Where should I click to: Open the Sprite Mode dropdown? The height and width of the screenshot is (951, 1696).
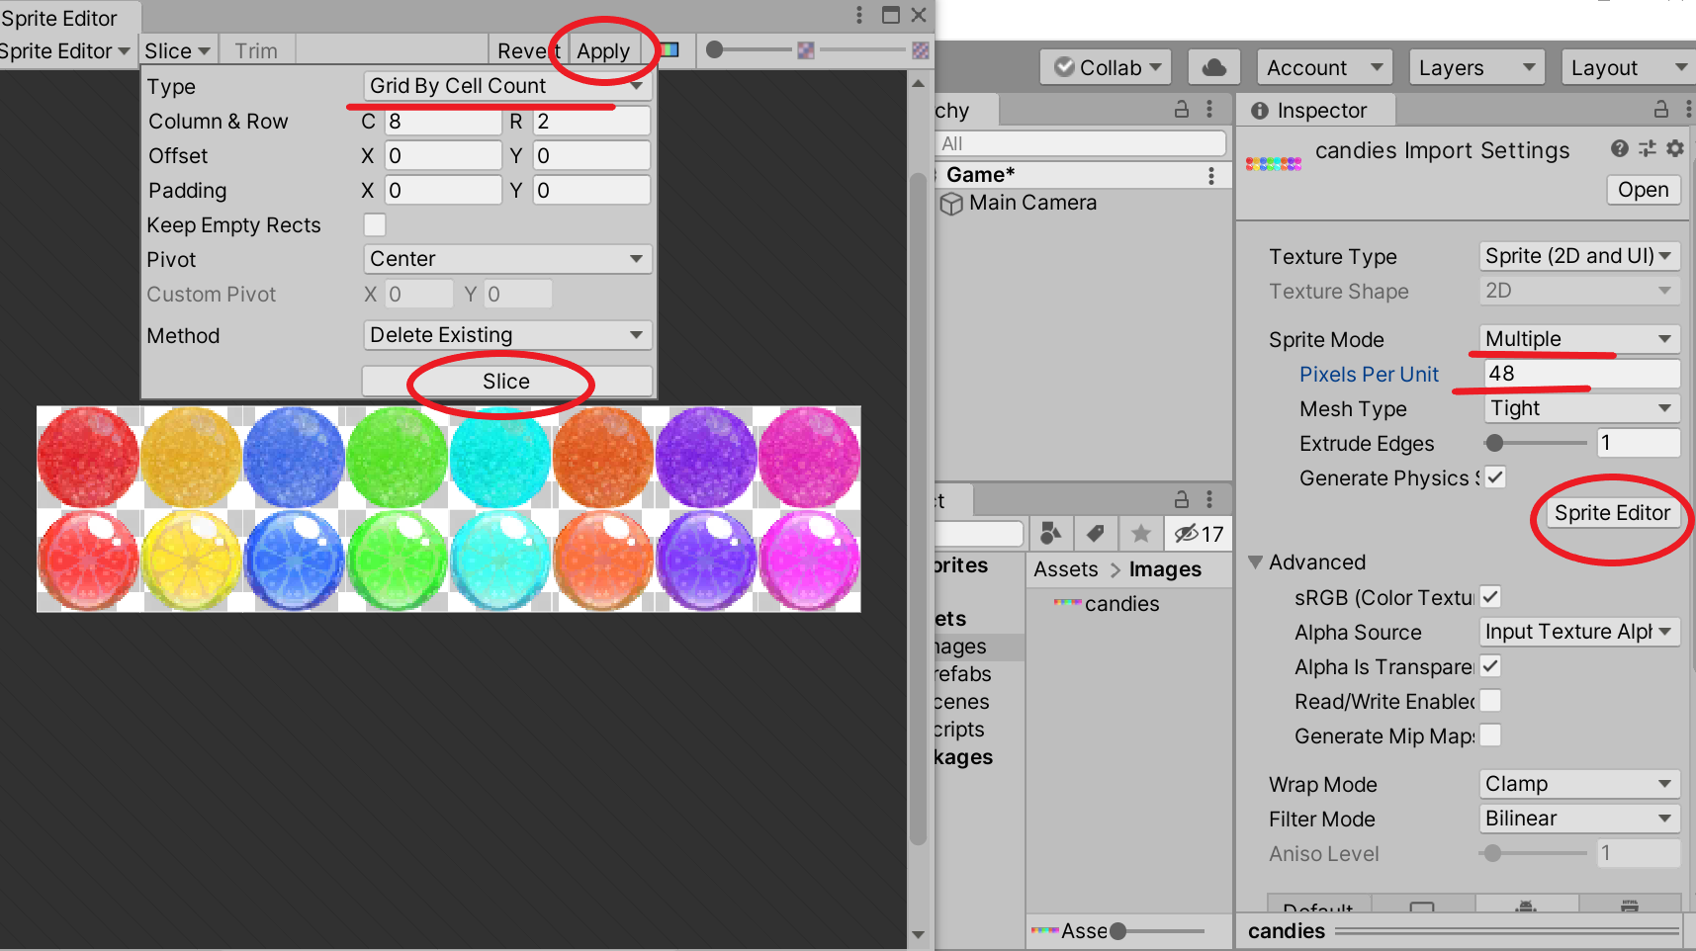(1579, 339)
